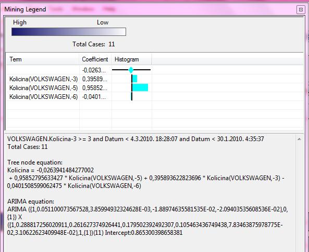
Task: Click the scroll up arrow in the description pane
Action: pyautogui.click(x=299, y=139)
